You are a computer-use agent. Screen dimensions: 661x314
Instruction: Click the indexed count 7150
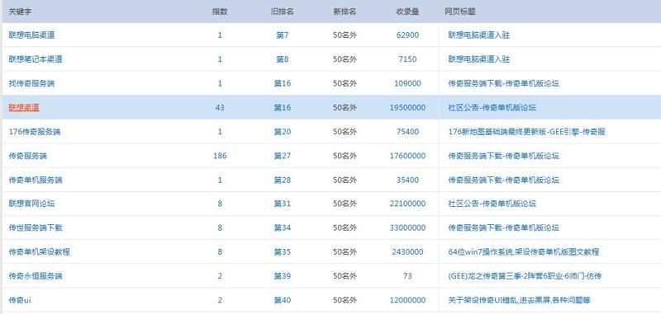407,59
